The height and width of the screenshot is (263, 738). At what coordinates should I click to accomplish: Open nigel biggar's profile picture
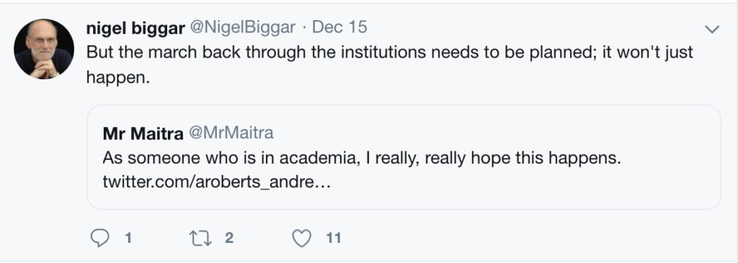point(44,49)
